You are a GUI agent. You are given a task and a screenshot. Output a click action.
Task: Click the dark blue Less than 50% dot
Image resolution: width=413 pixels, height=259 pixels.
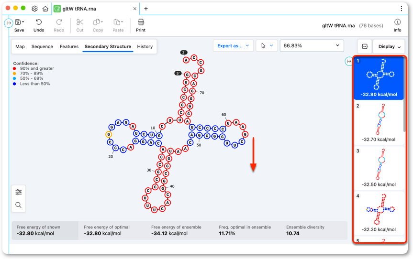(14, 84)
